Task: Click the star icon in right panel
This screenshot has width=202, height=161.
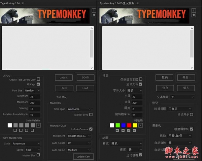Action: click(x=194, y=15)
